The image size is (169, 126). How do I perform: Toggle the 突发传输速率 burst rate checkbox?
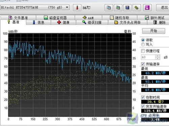[x=143, y=106]
